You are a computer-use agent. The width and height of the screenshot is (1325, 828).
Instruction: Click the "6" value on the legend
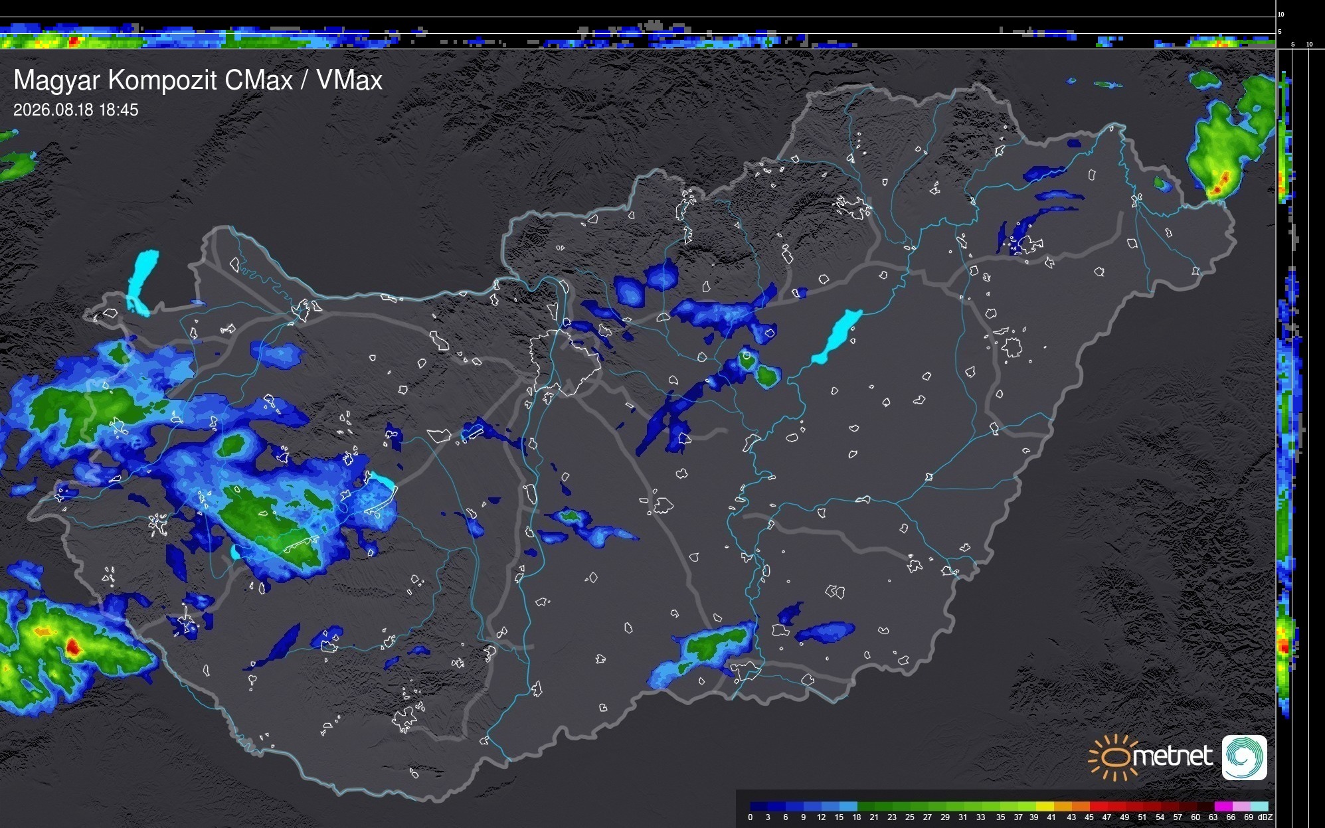[786, 817]
